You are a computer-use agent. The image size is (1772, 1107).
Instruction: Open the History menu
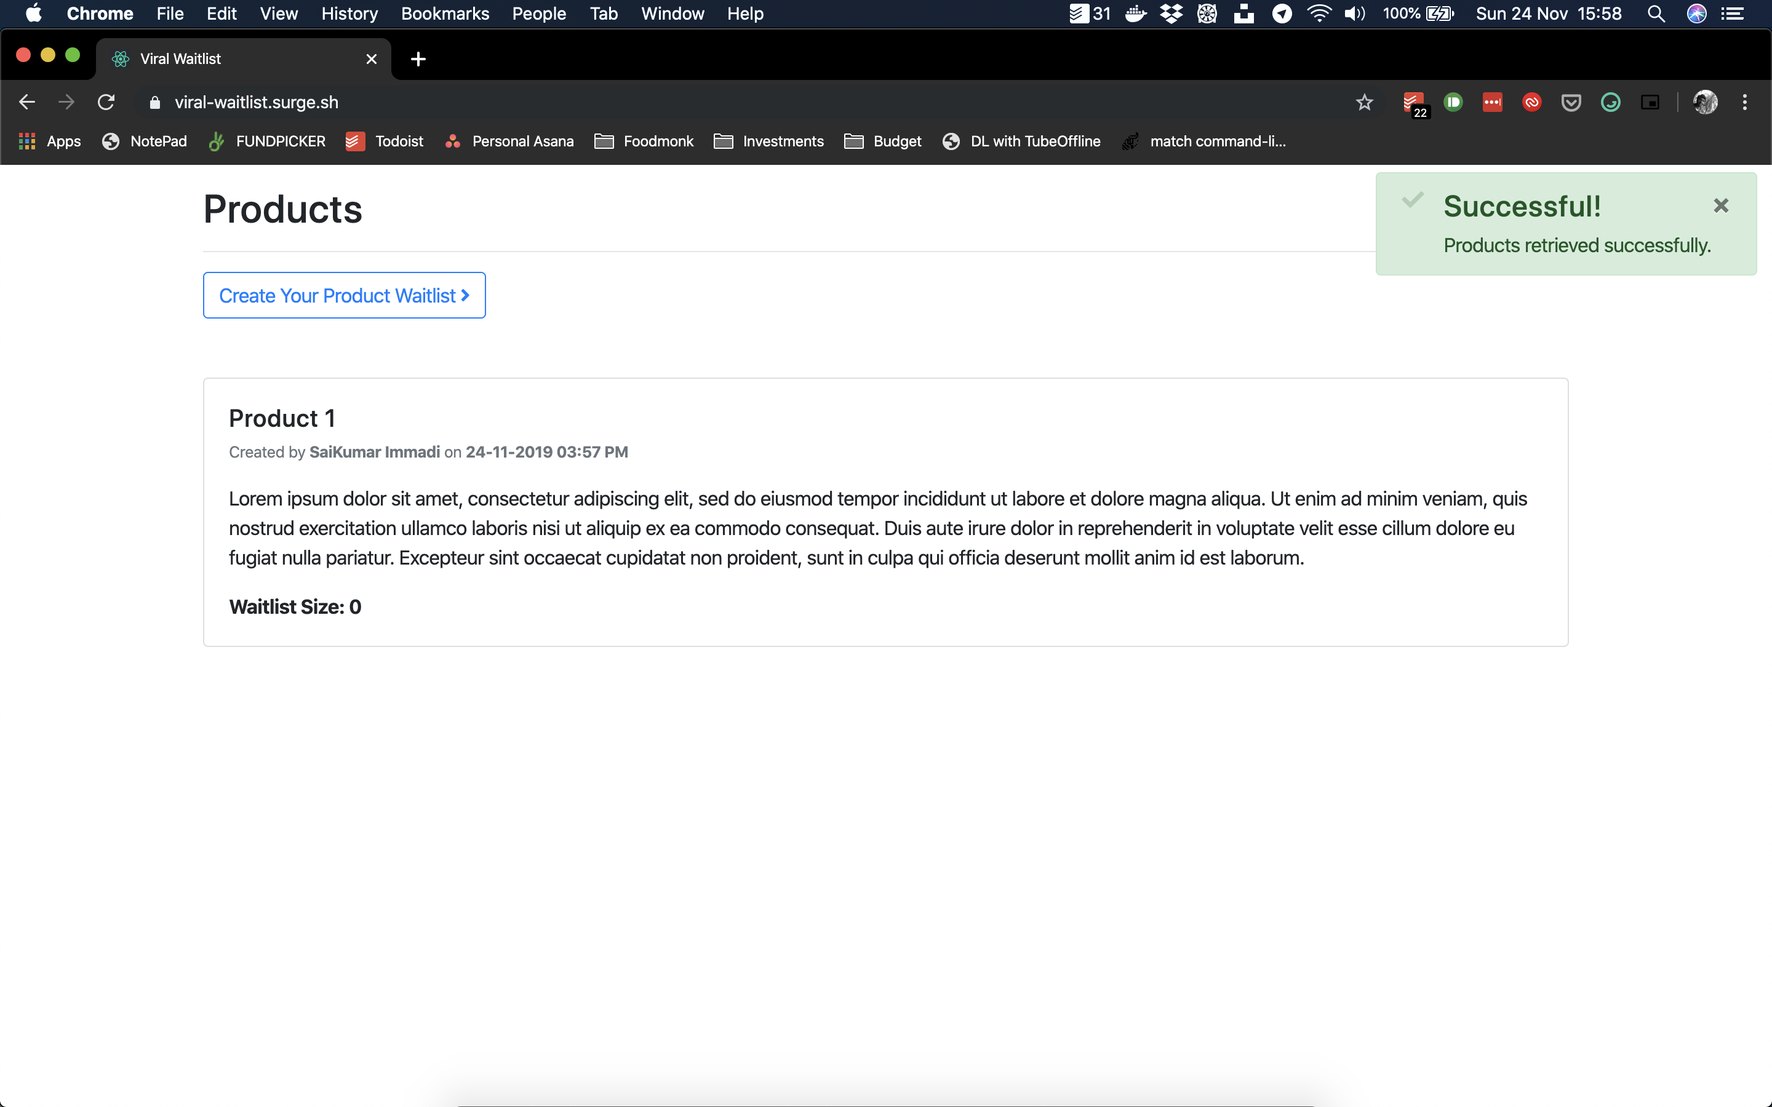[349, 14]
